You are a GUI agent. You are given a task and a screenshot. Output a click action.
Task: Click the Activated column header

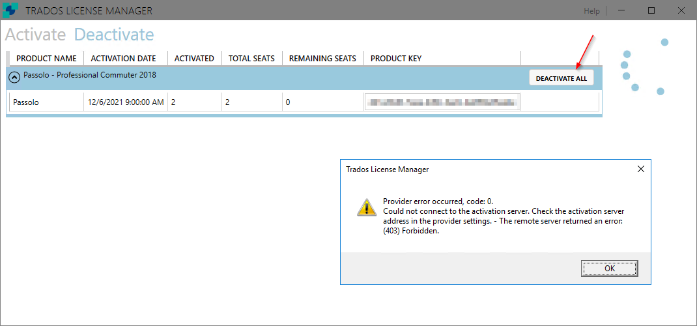[194, 59]
